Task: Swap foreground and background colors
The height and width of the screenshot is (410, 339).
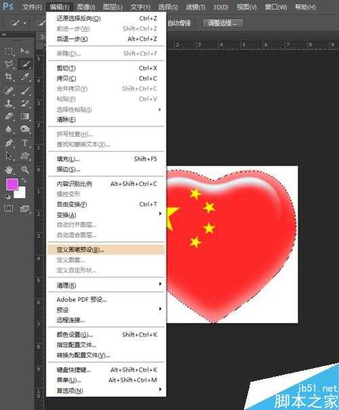Action: point(24,181)
